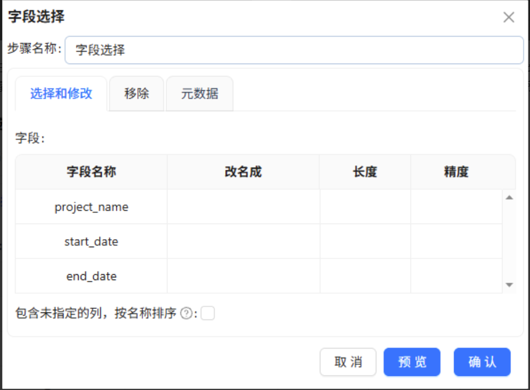Click the 步骤名称 input field
The width and height of the screenshot is (530, 390).
pos(294,50)
